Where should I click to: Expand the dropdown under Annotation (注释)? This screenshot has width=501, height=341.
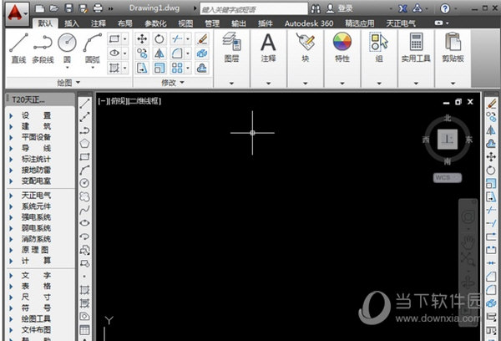click(268, 84)
